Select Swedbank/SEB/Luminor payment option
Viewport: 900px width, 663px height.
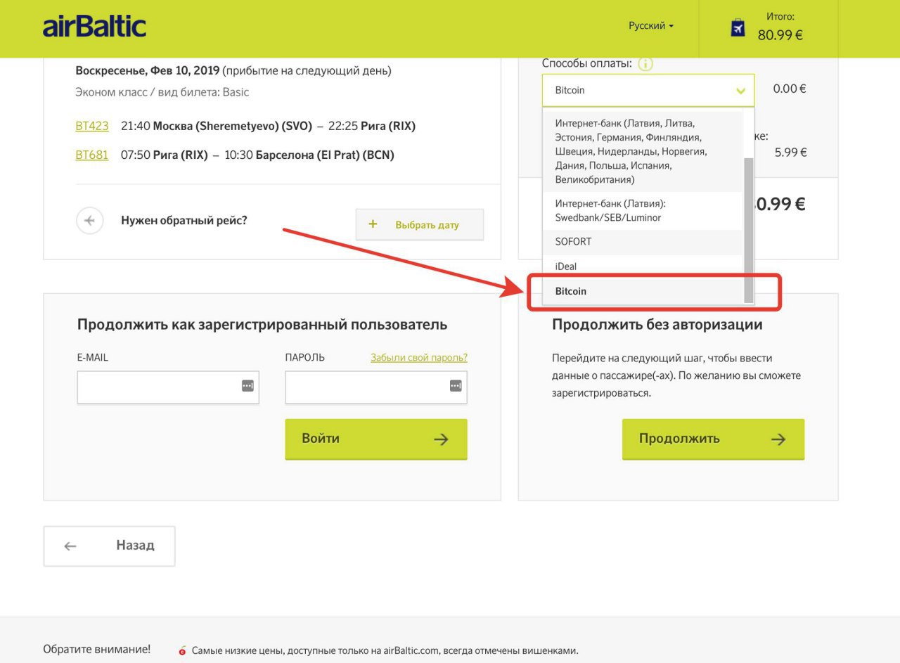(642, 210)
